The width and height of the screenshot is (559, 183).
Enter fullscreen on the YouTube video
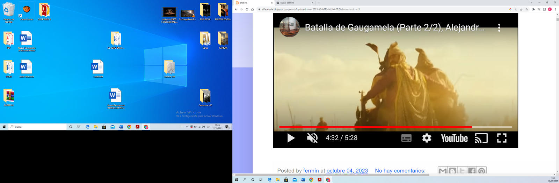[502, 138]
